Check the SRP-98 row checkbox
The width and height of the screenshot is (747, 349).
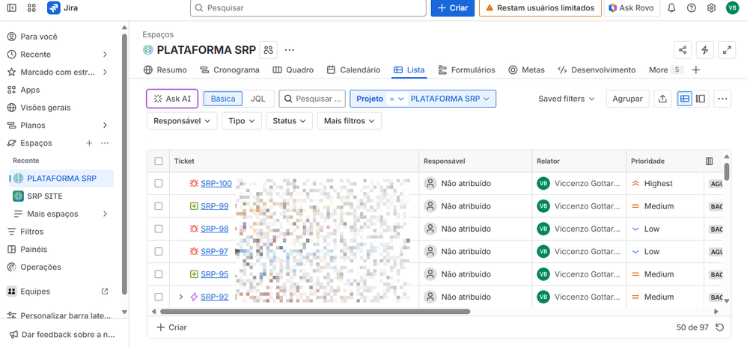tap(159, 229)
